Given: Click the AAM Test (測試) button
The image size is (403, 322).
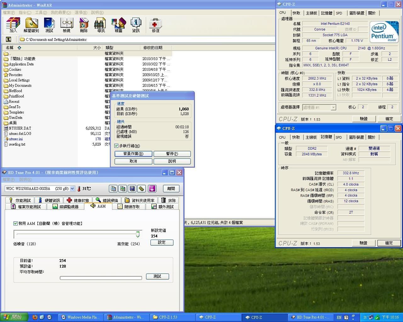Looking at the screenshot, I should [x=157, y=276].
